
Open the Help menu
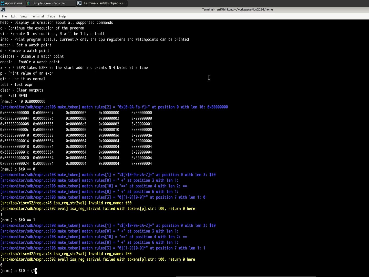(63, 16)
